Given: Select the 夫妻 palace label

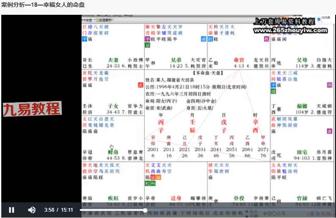Looking at the screenshot, I should click(114, 60).
